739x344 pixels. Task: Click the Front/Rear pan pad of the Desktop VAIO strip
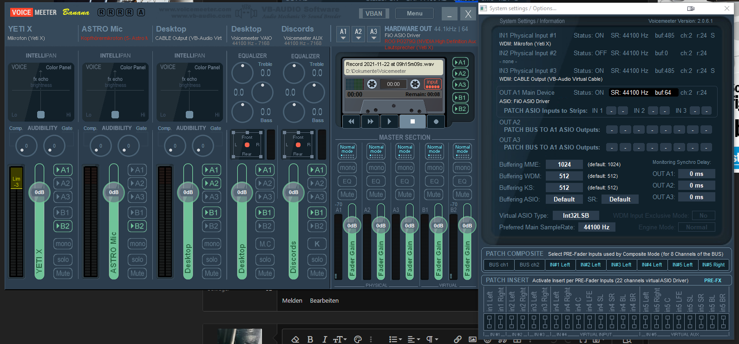tap(247, 145)
